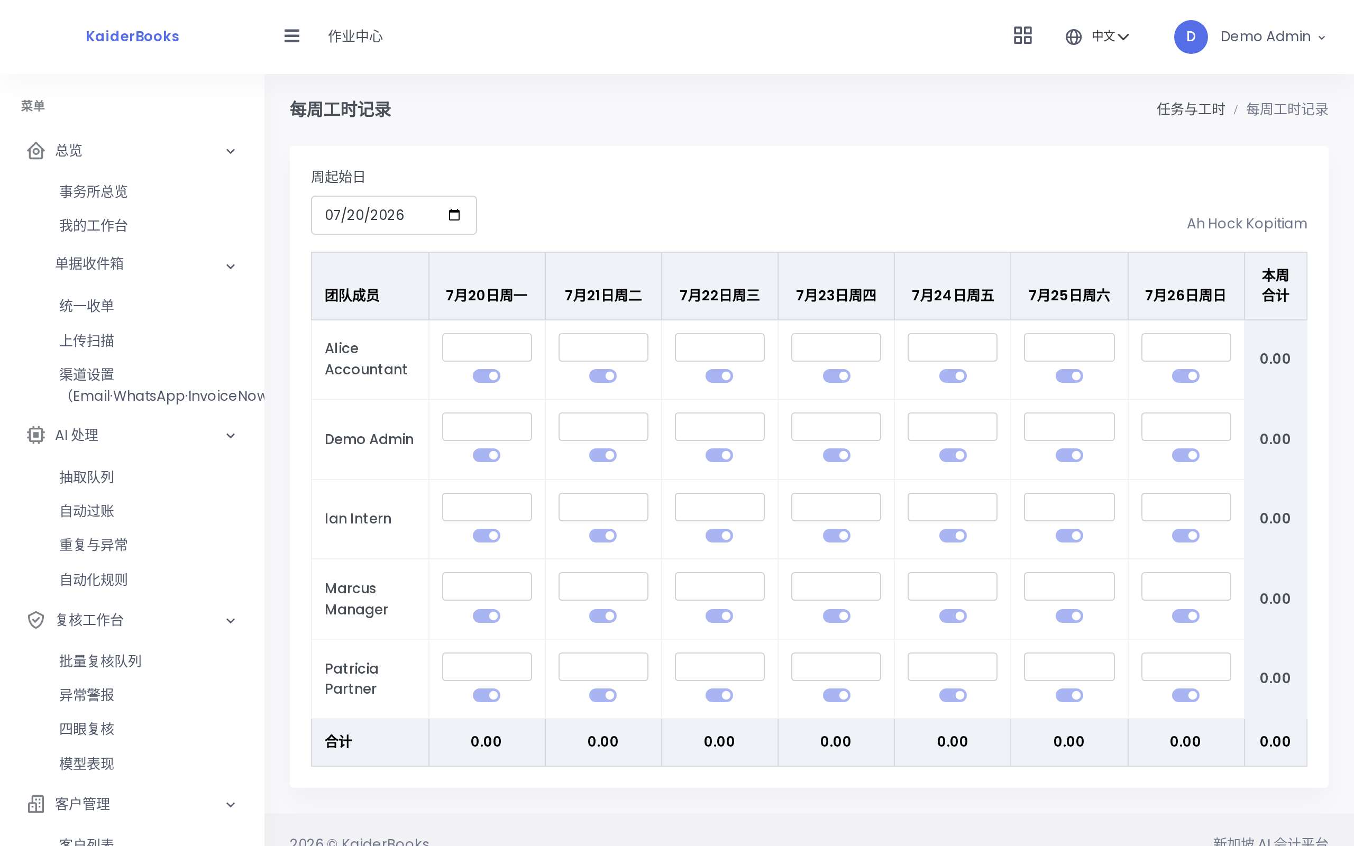Click the home icon beside 总览
1354x846 pixels.
click(36, 151)
